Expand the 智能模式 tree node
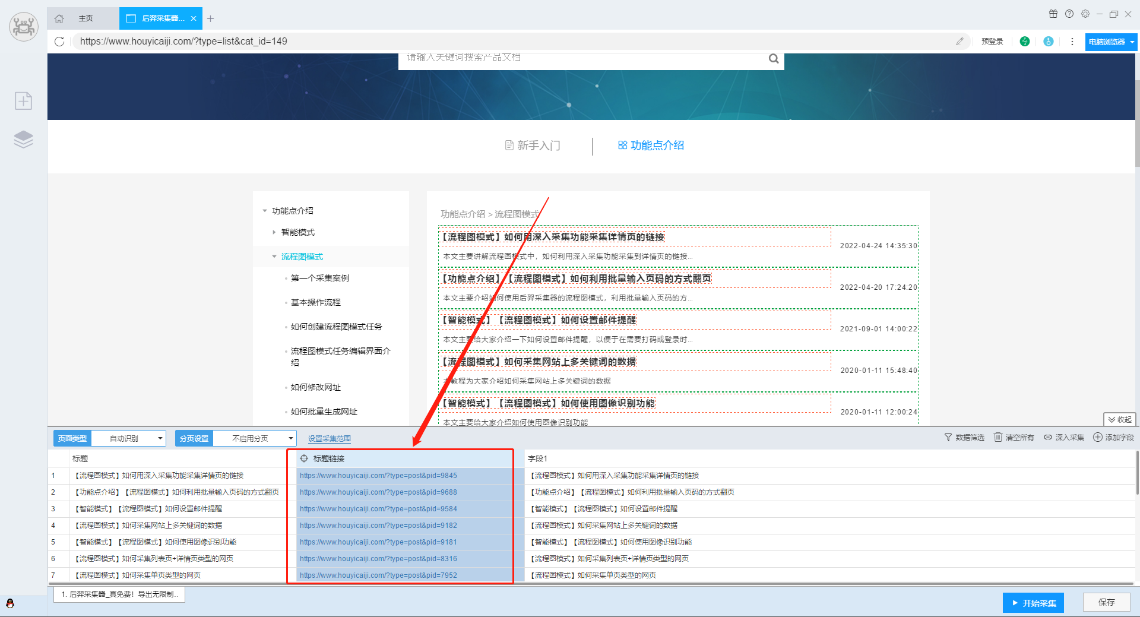 click(x=274, y=232)
